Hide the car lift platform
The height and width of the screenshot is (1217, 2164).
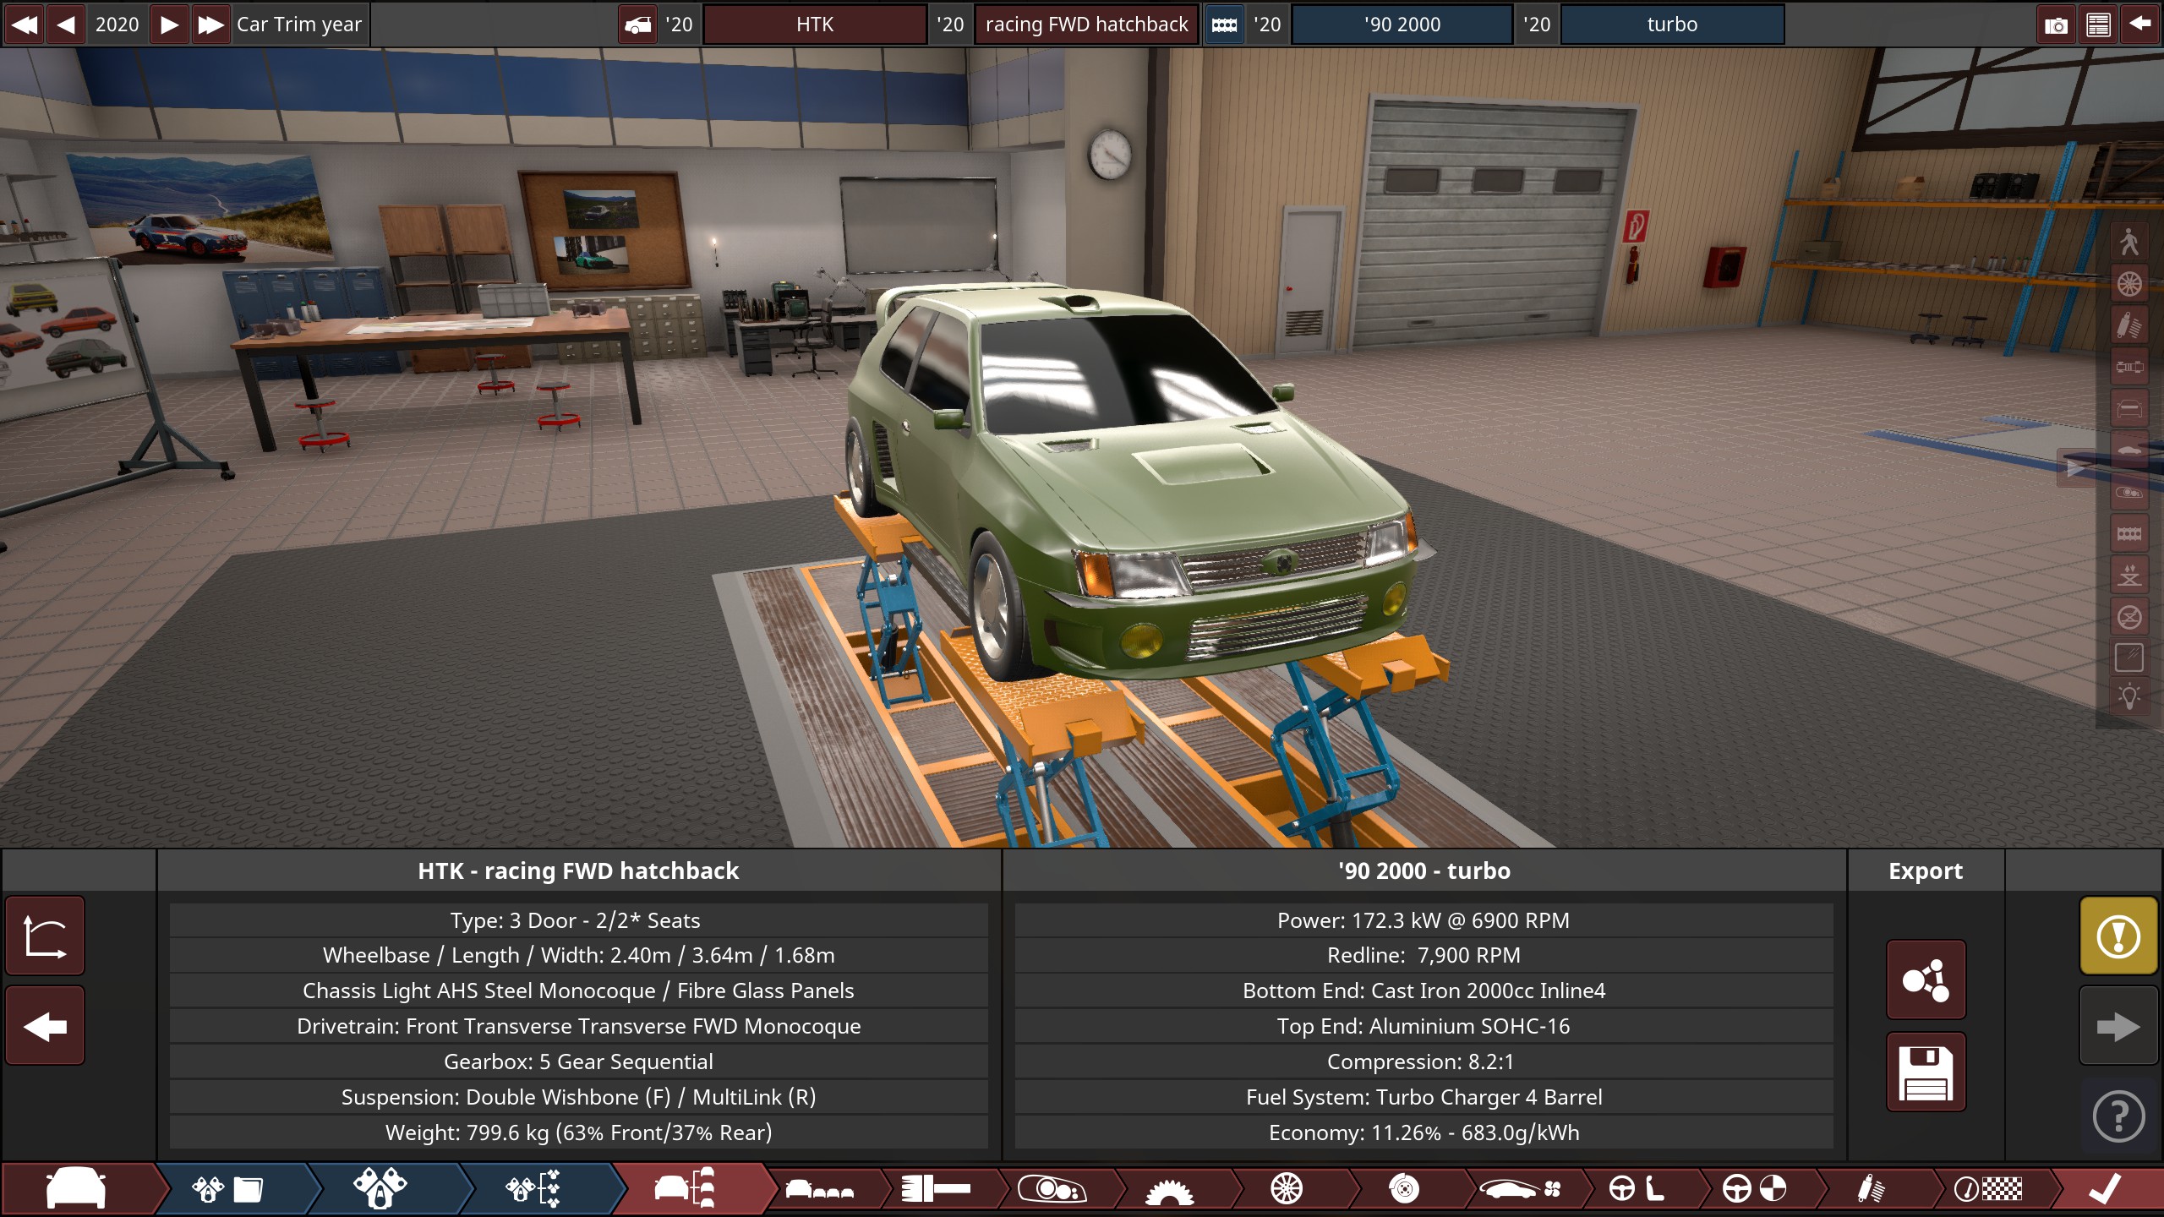[2129, 617]
